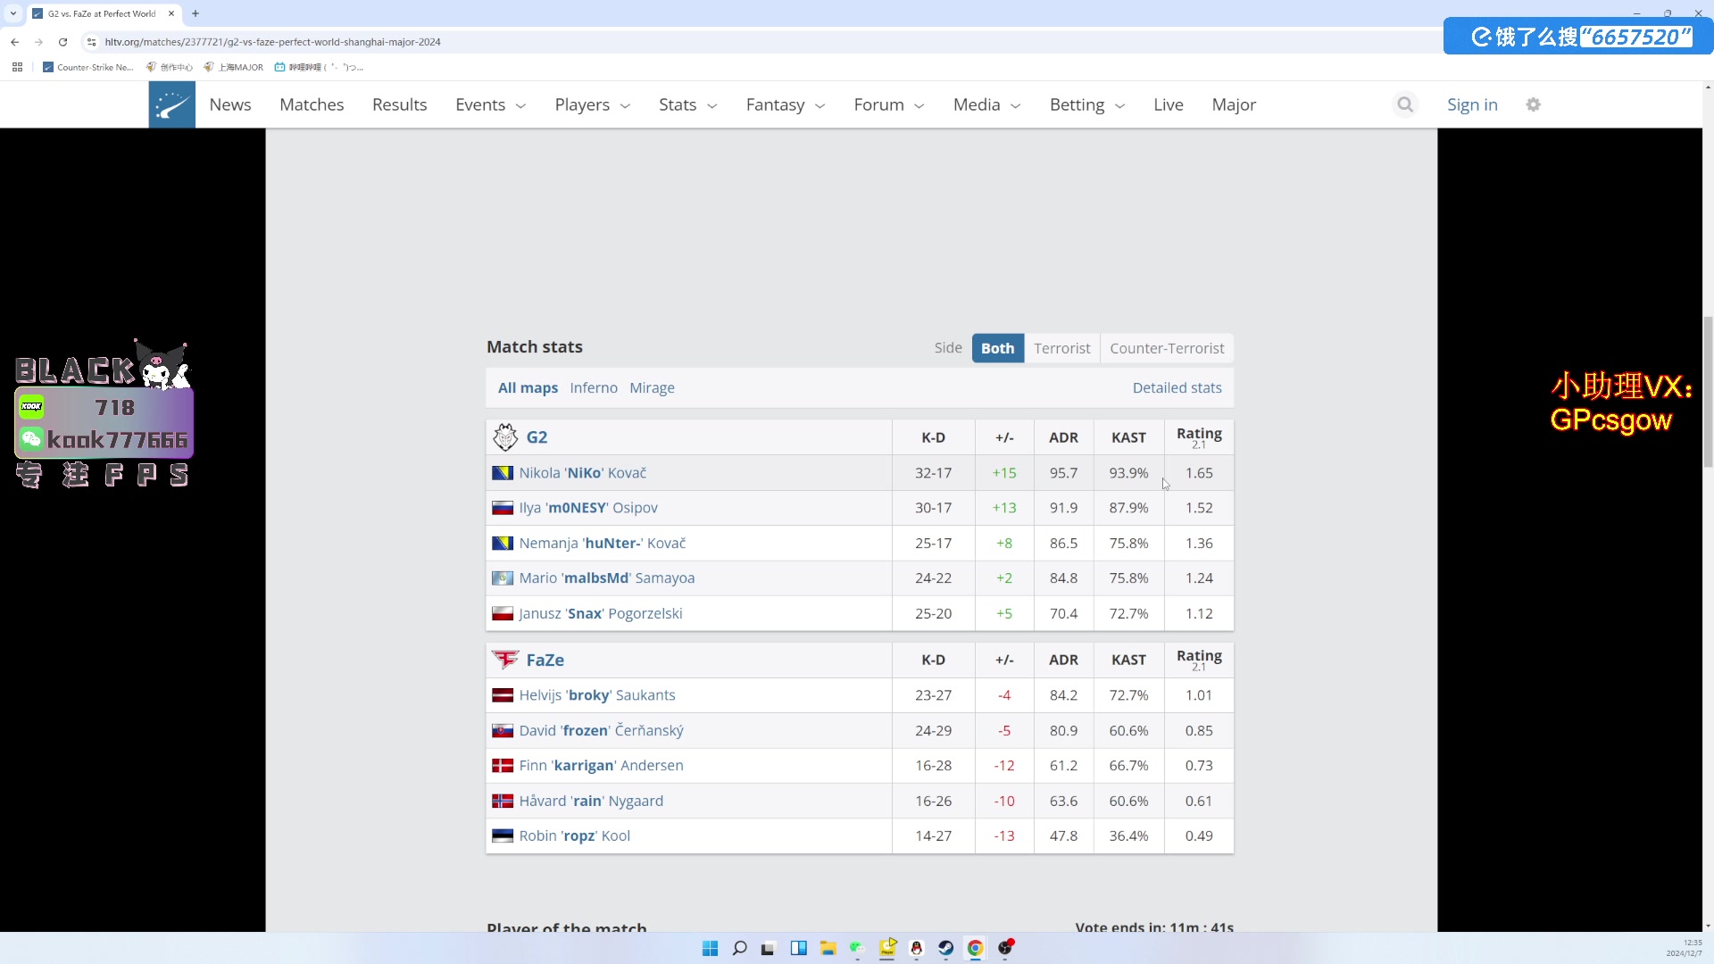Open the Windows Start menu
Viewport: 1714px width, 964px height.
(710, 948)
